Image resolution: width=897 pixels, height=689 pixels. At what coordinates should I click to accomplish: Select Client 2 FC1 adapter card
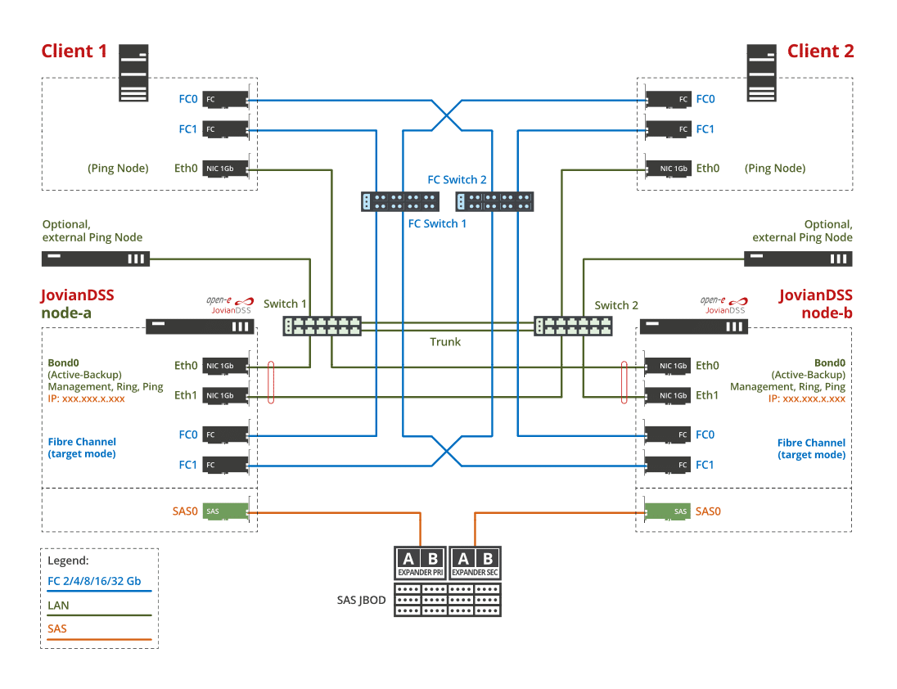click(668, 129)
